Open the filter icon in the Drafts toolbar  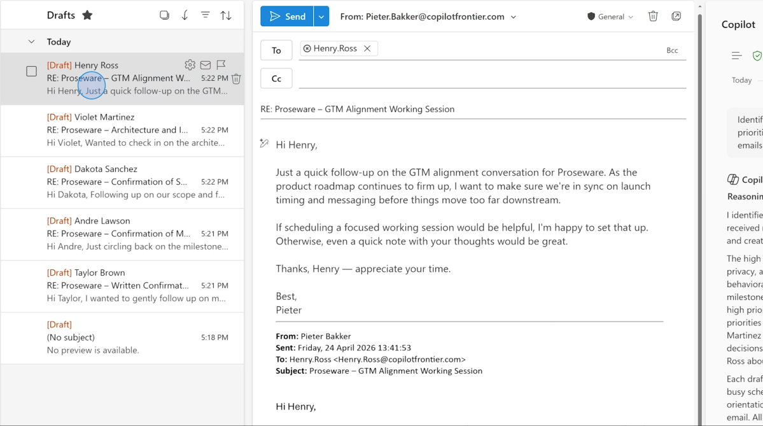point(205,15)
